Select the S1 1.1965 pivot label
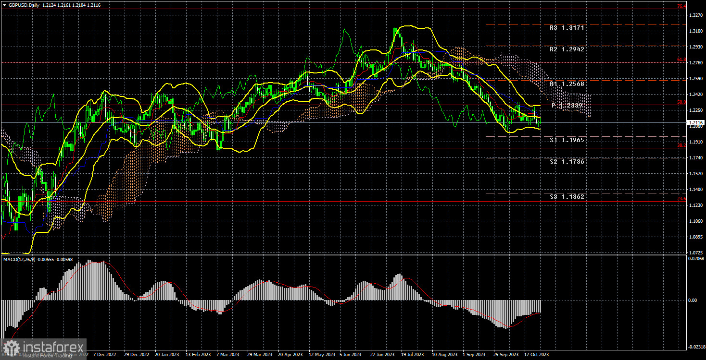This screenshot has height=360, width=706. tap(567, 140)
